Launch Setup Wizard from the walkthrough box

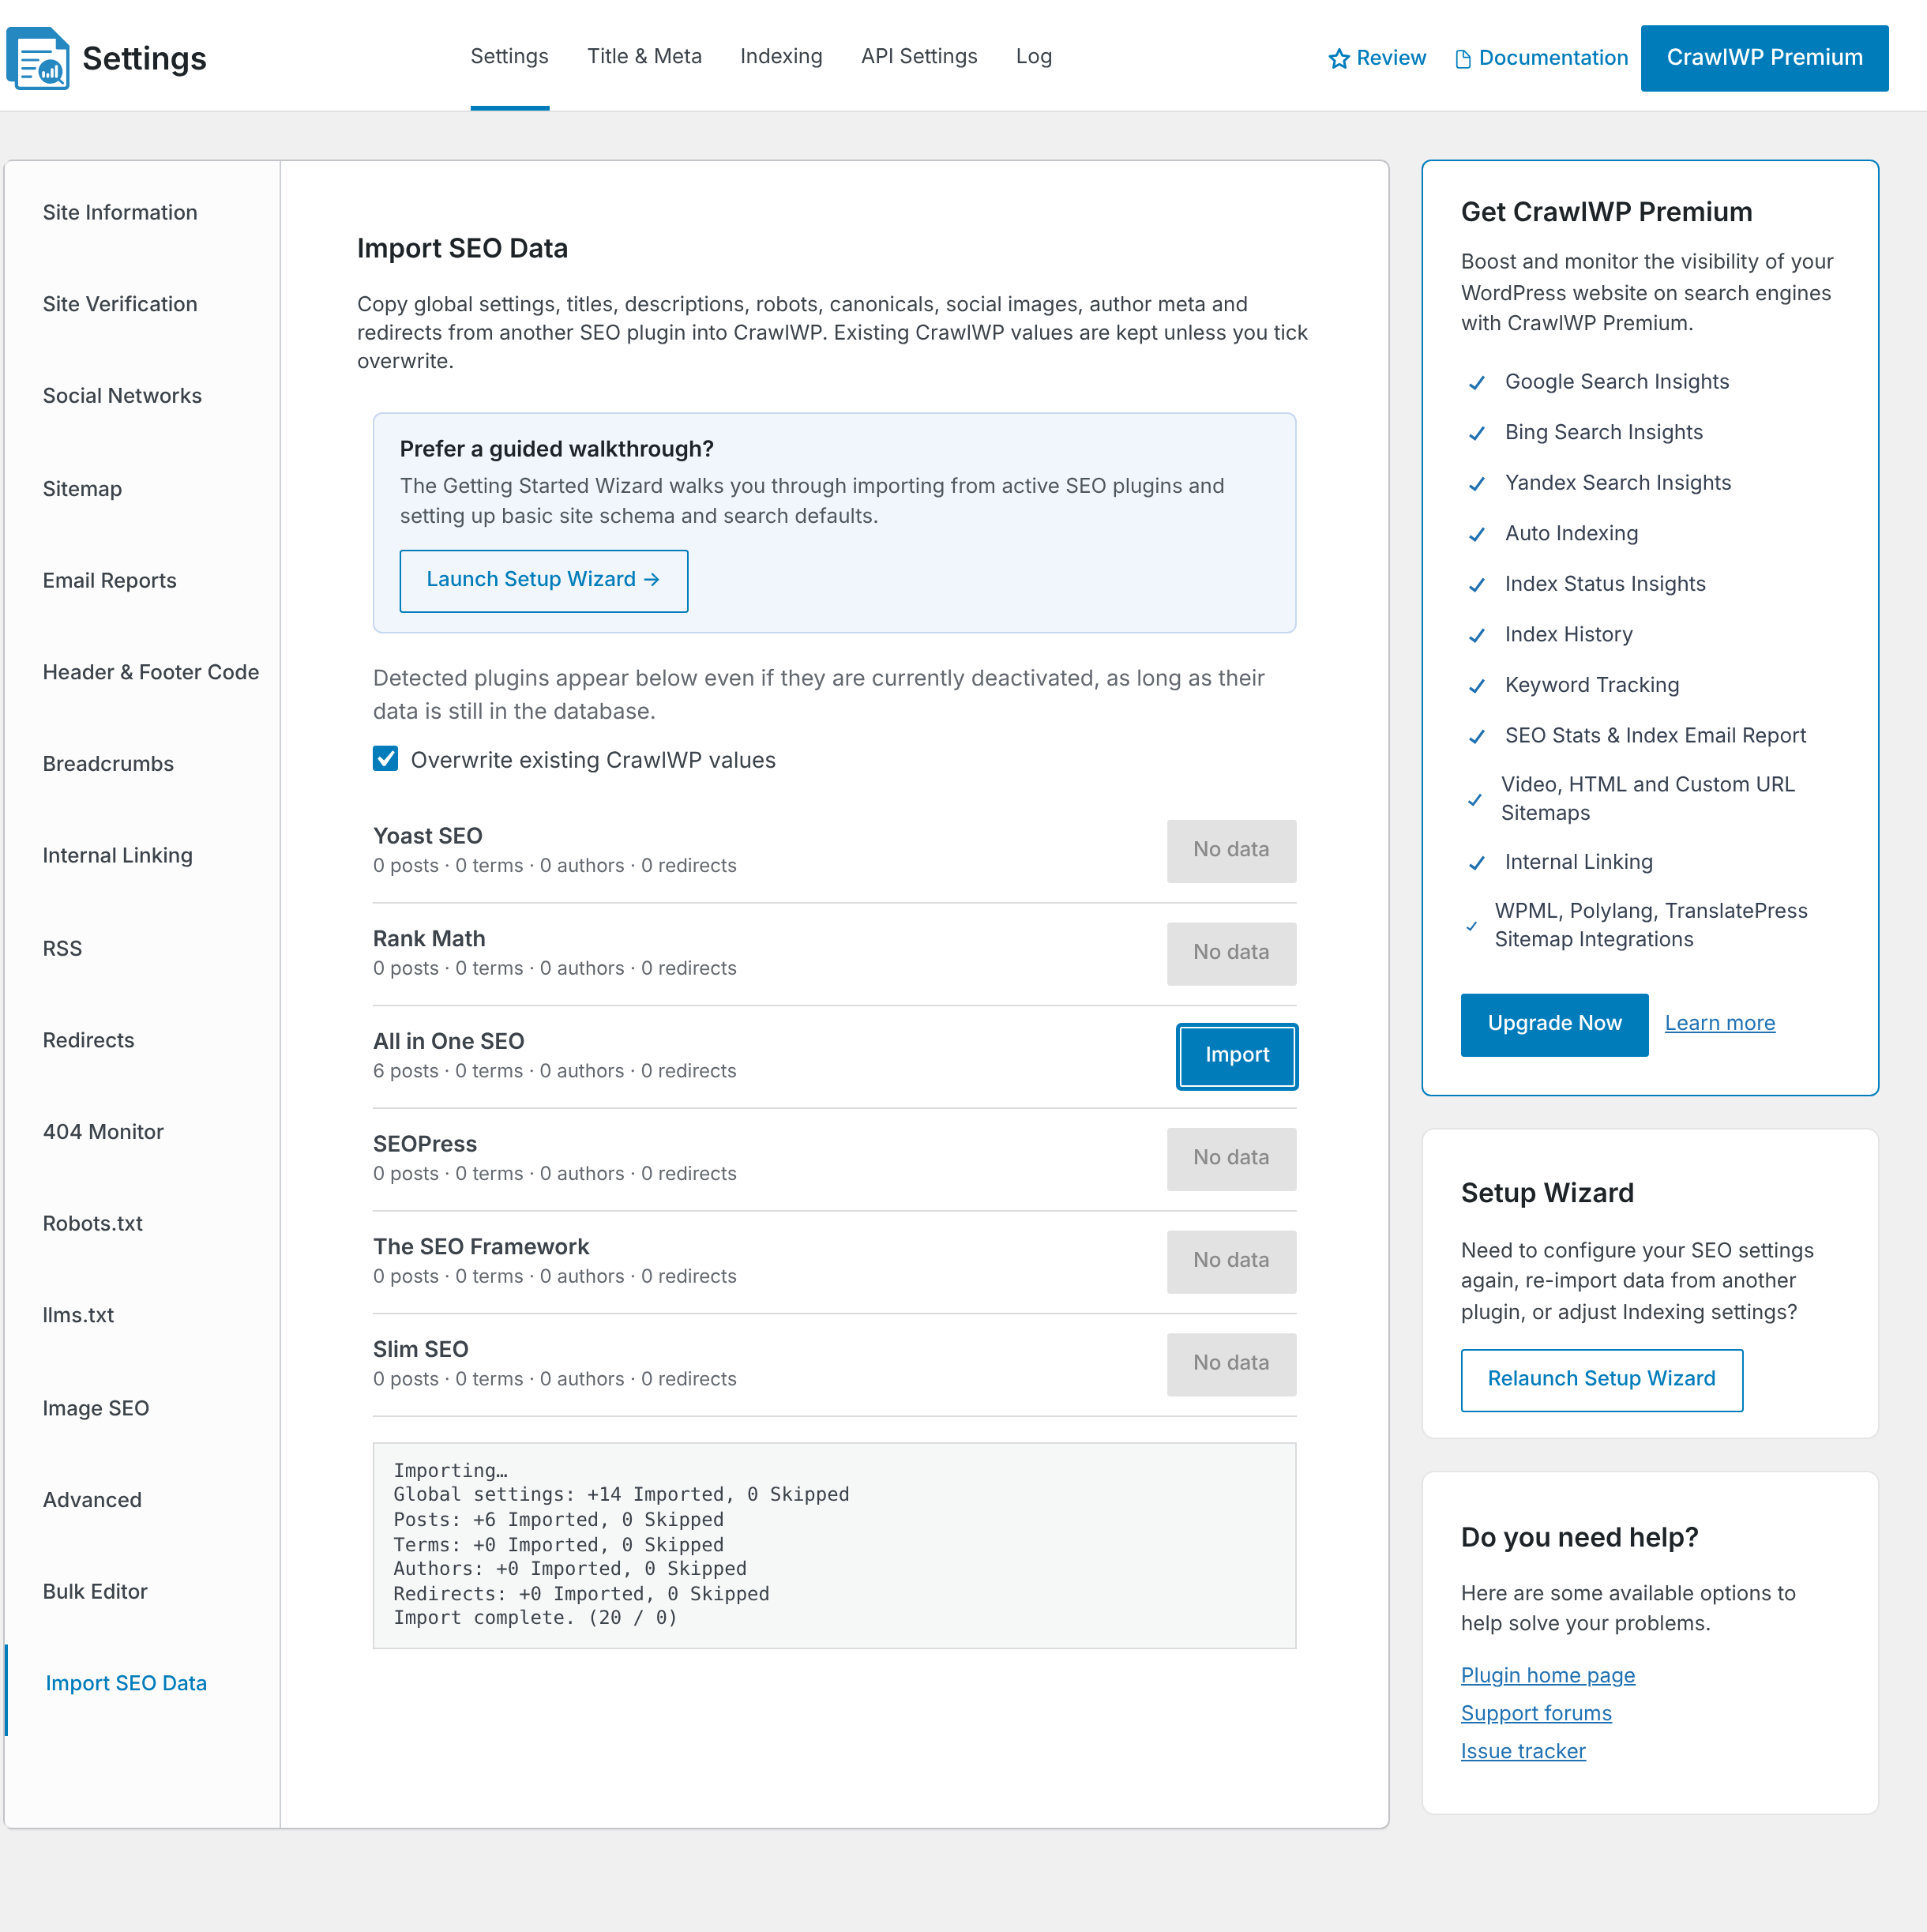pos(543,580)
